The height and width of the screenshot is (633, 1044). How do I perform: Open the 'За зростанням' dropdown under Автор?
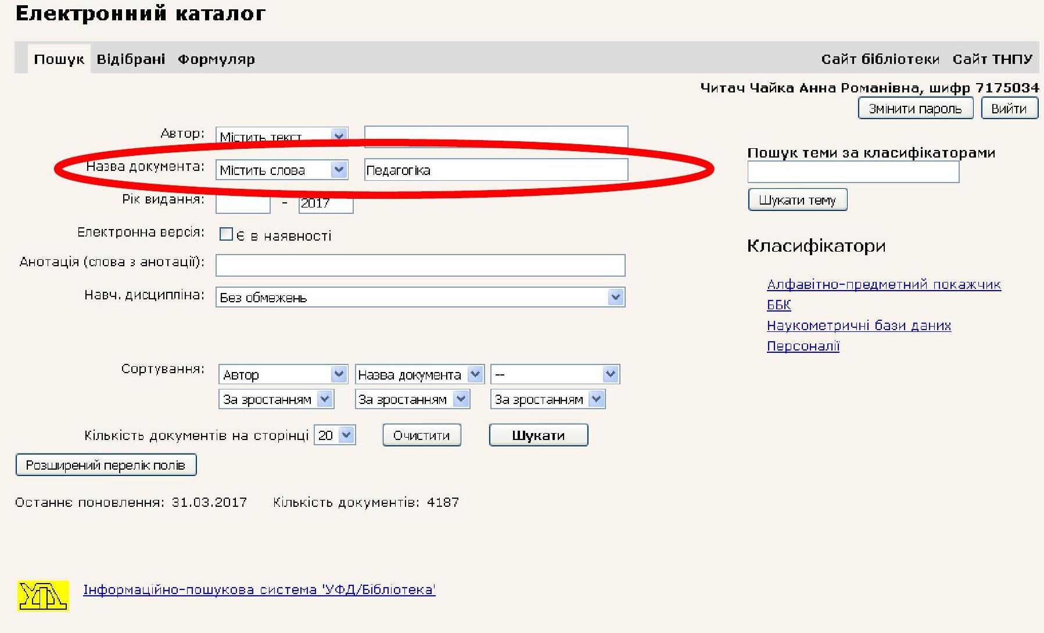click(x=276, y=399)
